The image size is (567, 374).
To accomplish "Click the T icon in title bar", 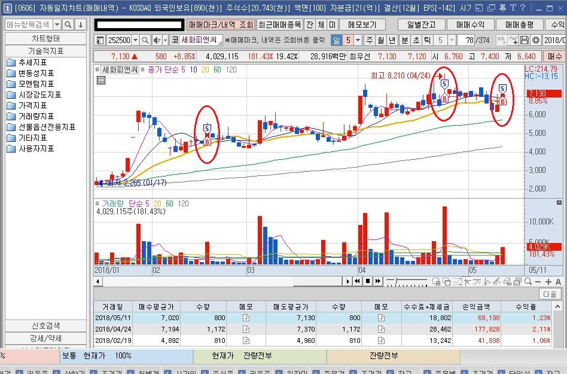I will point(513,8).
